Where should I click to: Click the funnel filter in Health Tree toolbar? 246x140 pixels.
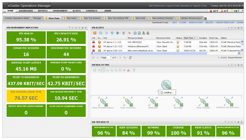point(134,70)
